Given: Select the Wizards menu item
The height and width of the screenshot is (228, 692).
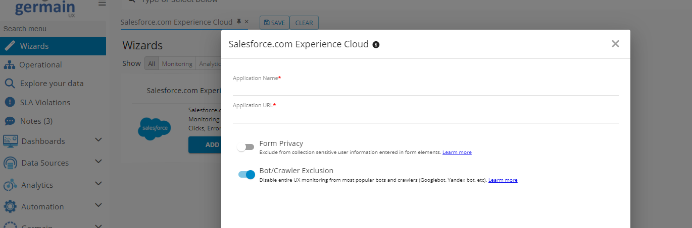Looking at the screenshot, I should coord(34,46).
